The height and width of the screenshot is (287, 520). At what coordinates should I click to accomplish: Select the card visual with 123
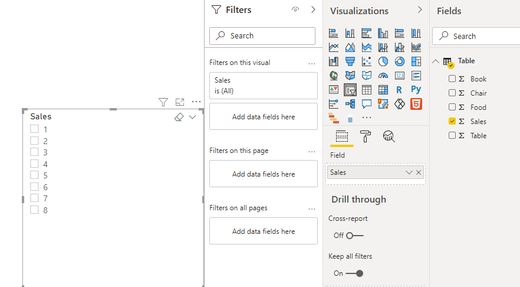pyautogui.click(x=400, y=76)
